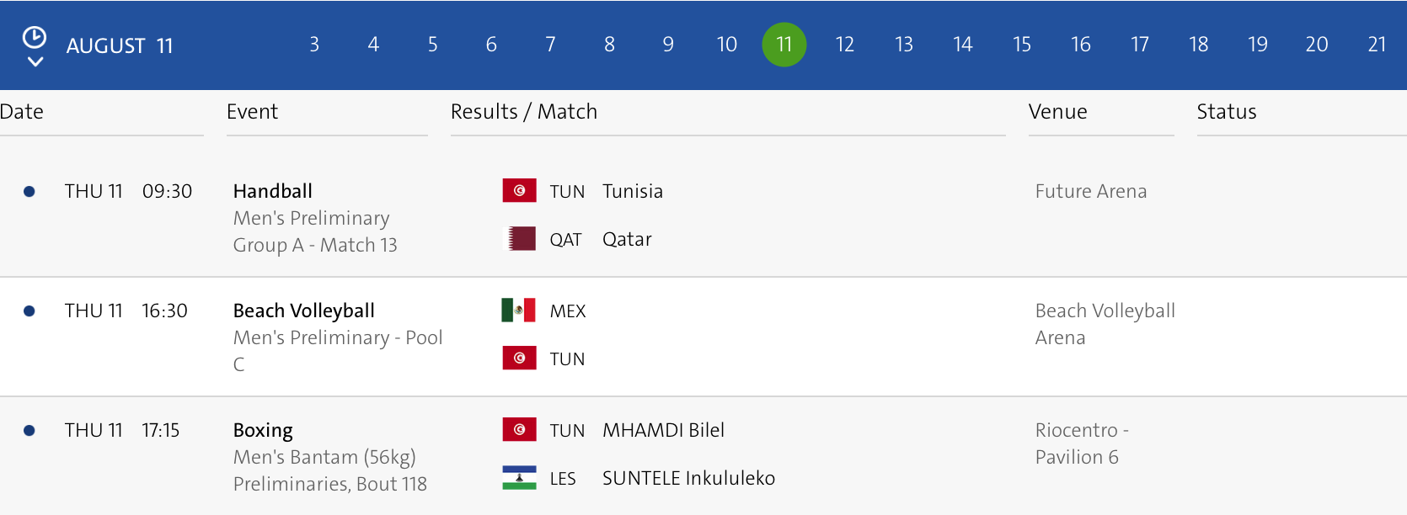Viewport: 1407px width, 515px height.
Task: Open the Boxing event link
Action: pyautogui.click(x=263, y=430)
